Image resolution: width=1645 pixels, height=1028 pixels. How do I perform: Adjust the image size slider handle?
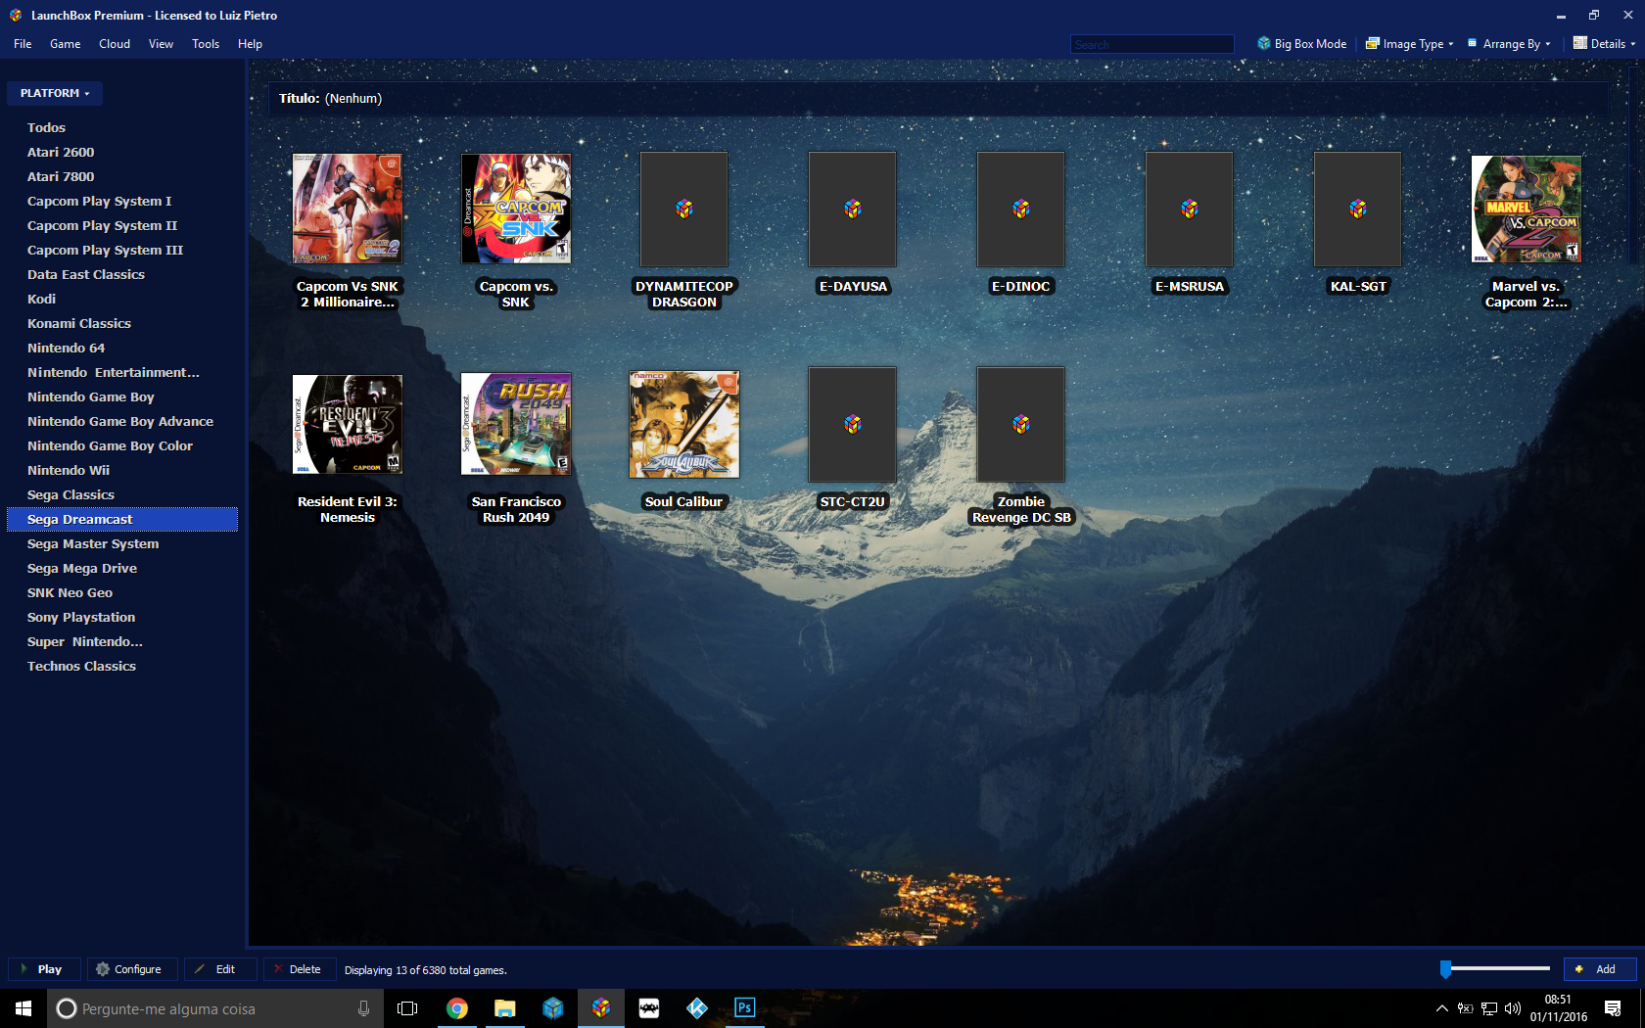1445,969
